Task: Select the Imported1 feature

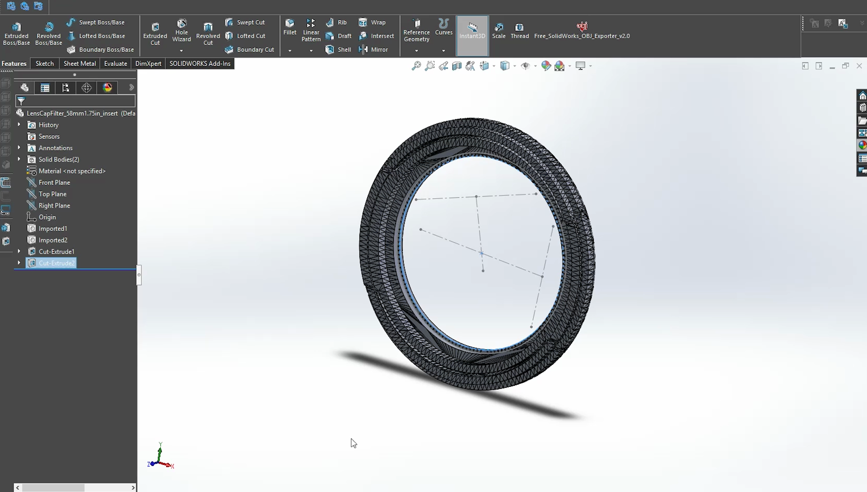Action: [x=47, y=228]
